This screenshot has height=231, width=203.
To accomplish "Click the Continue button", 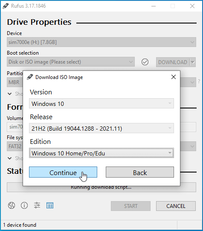I will [x=63, y=172].
